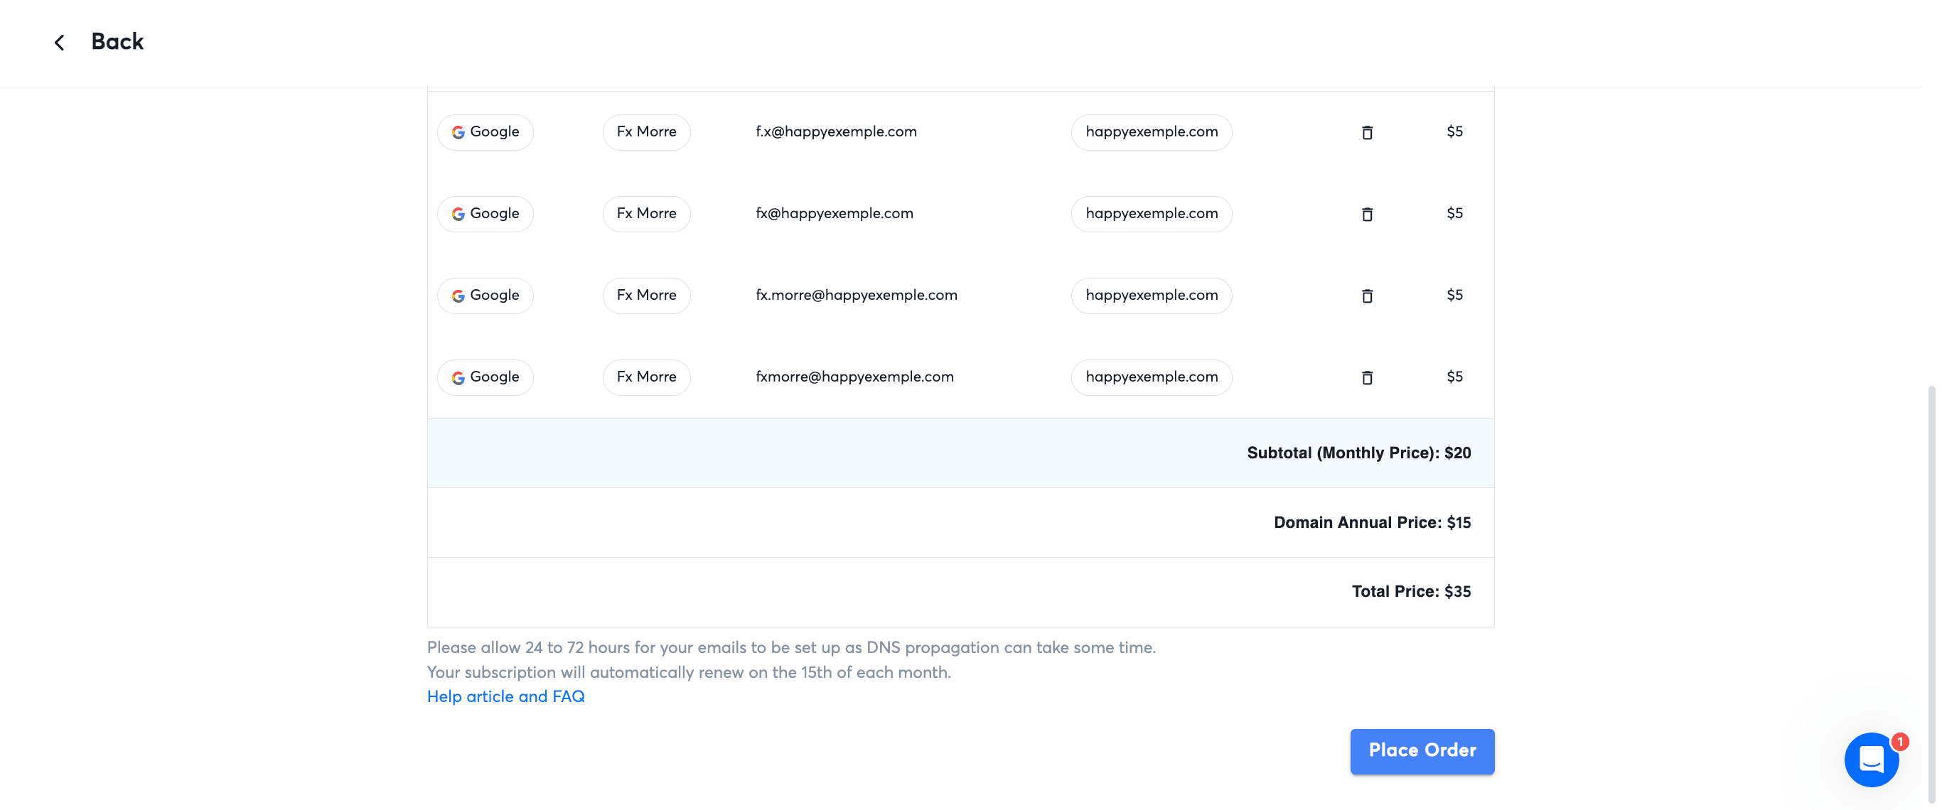Click Fx Morre chip in f.x@happyexemple.com row

click(646, 132)
